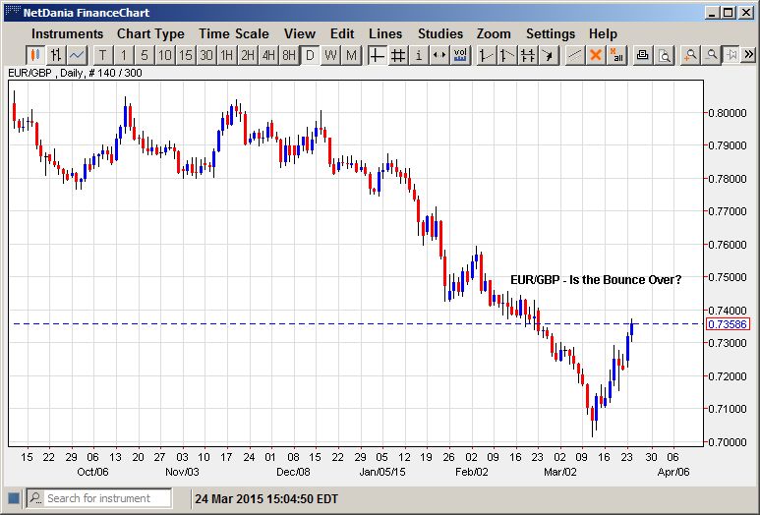Open the Zoom menu
This screenshot has height=515, width=760.
click(x=494, y=33)
